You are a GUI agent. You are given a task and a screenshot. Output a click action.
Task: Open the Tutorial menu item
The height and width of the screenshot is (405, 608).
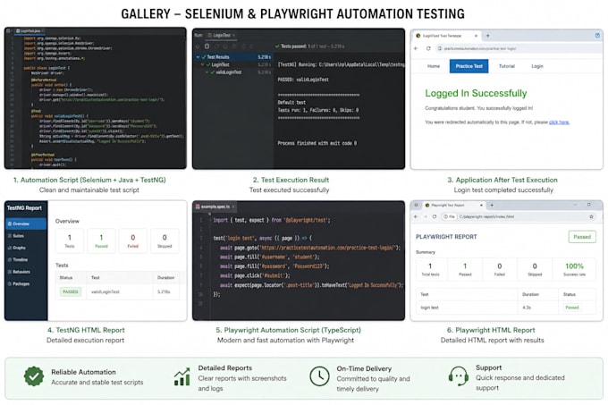pos(506,66)
